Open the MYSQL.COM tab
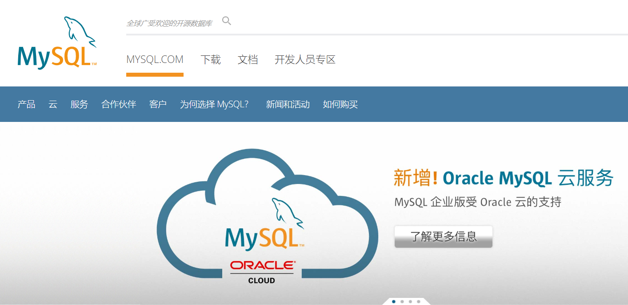The height and width of the screenshot is (305, 628). point(155,59)
